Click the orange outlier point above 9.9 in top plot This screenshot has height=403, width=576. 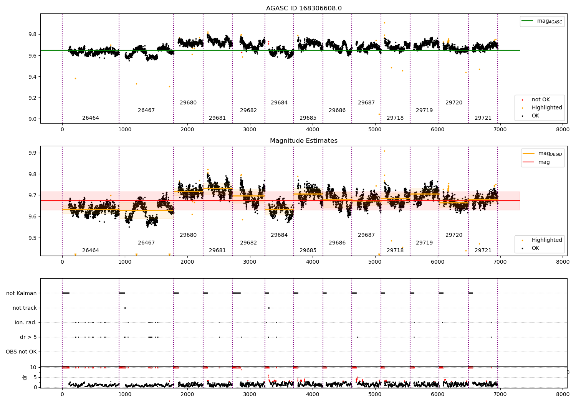tap(384, 23)
